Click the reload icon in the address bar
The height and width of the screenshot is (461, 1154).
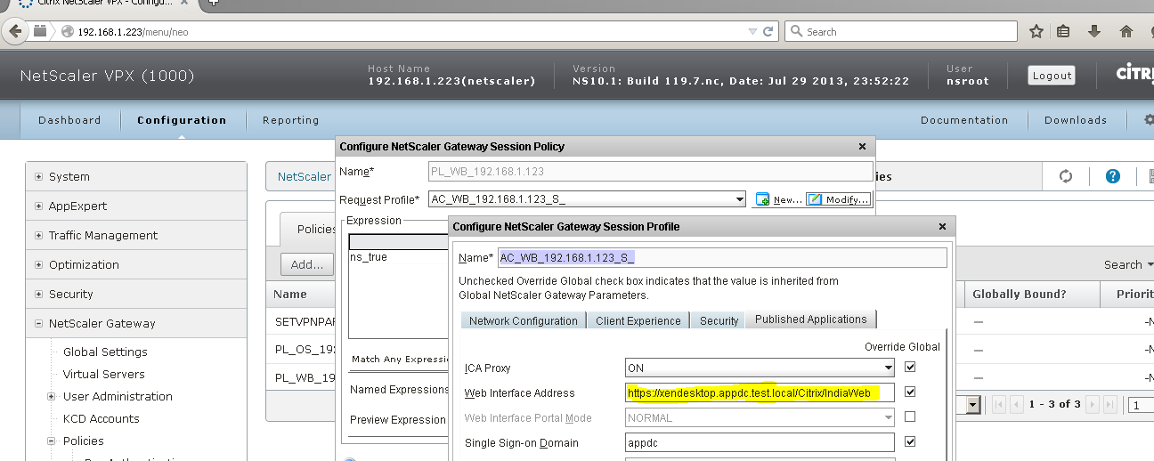(x=769, y=31)
